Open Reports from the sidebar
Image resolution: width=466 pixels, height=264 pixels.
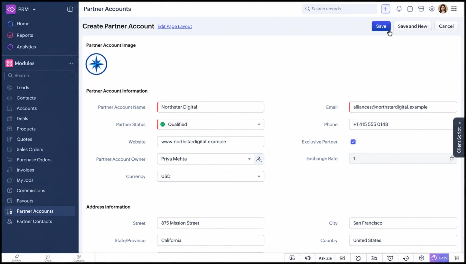click(x=25, y=35)
